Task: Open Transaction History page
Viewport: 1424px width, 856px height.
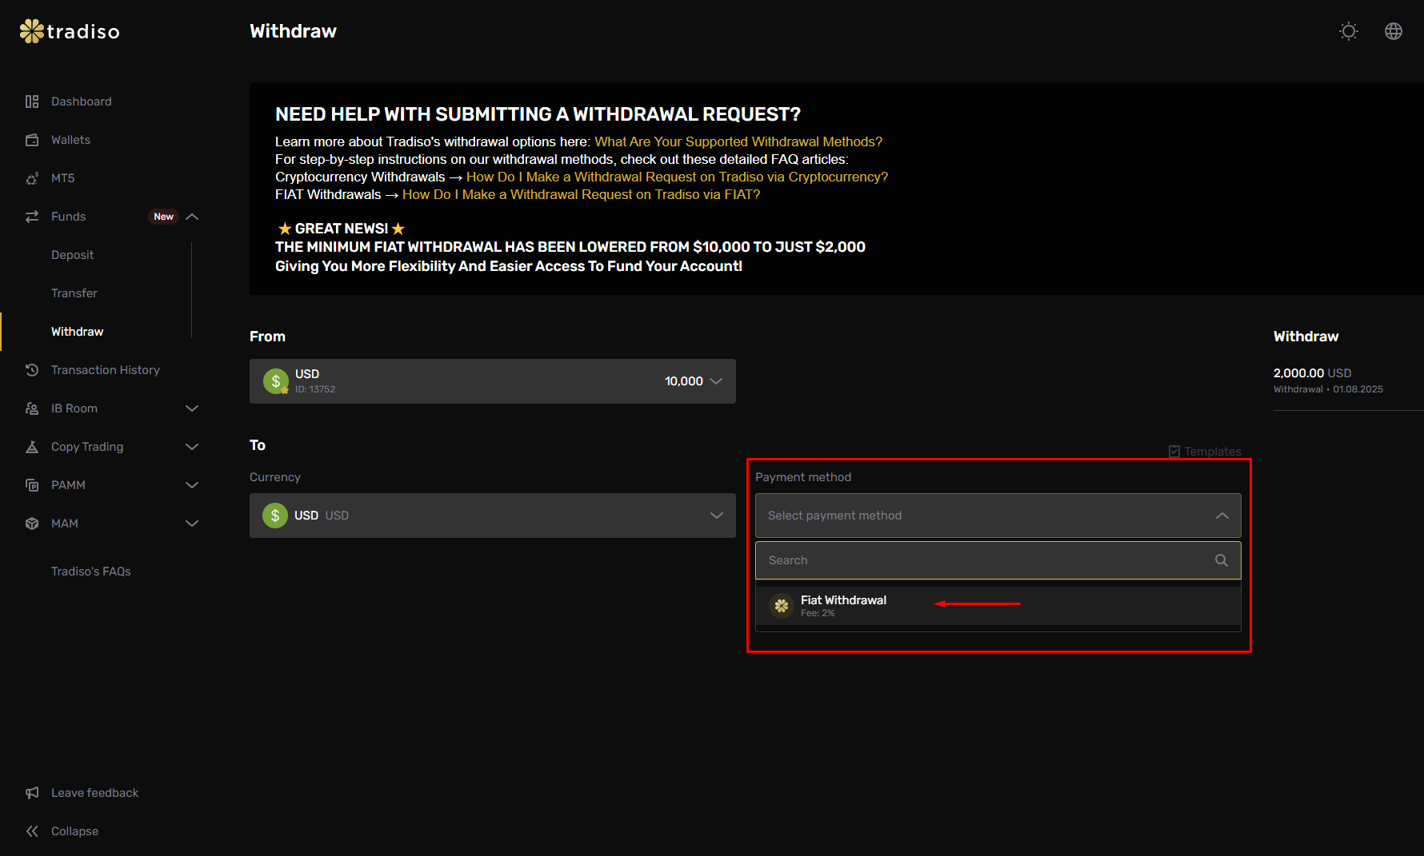Action: tap(106, 370)
